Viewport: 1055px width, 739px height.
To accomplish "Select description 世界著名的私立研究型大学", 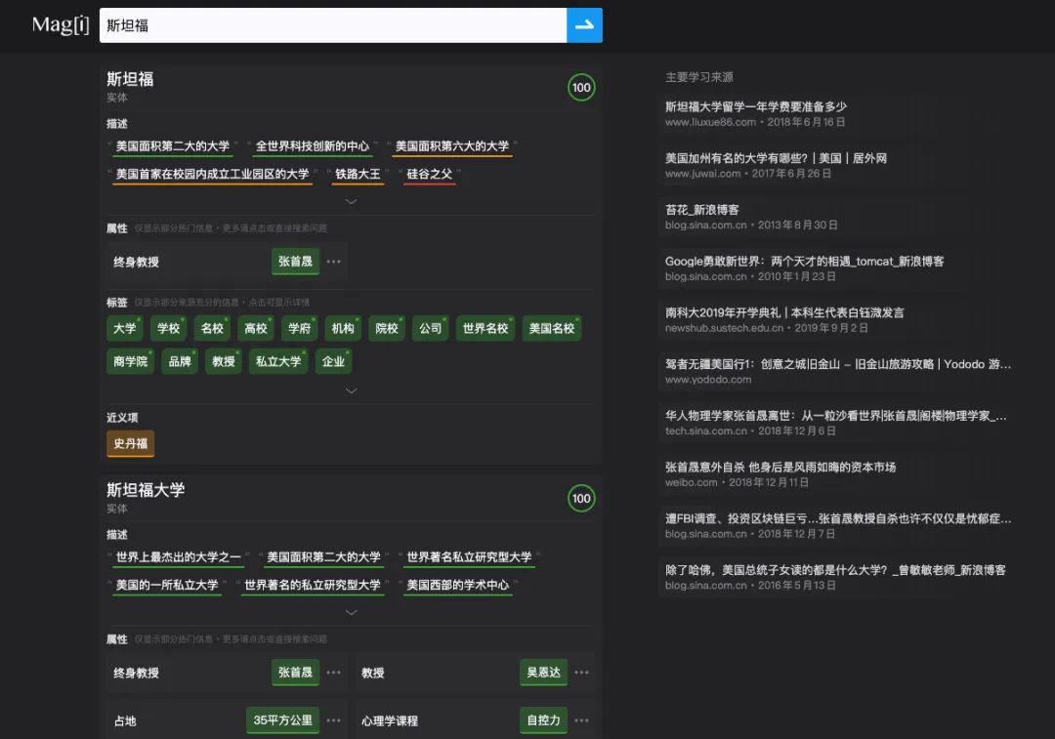I will click(313, 585).
